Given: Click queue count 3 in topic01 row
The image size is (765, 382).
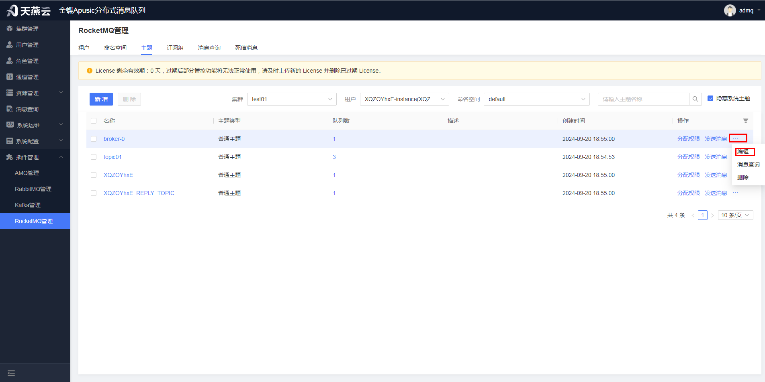Looking at the screenshot, I should coord(334,157).
